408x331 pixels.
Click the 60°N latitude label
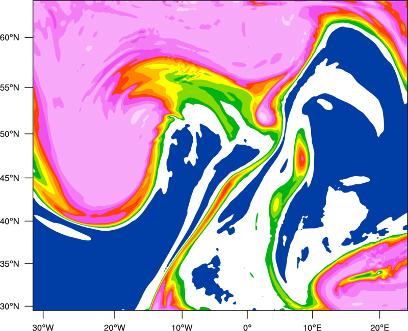[10, 37]
